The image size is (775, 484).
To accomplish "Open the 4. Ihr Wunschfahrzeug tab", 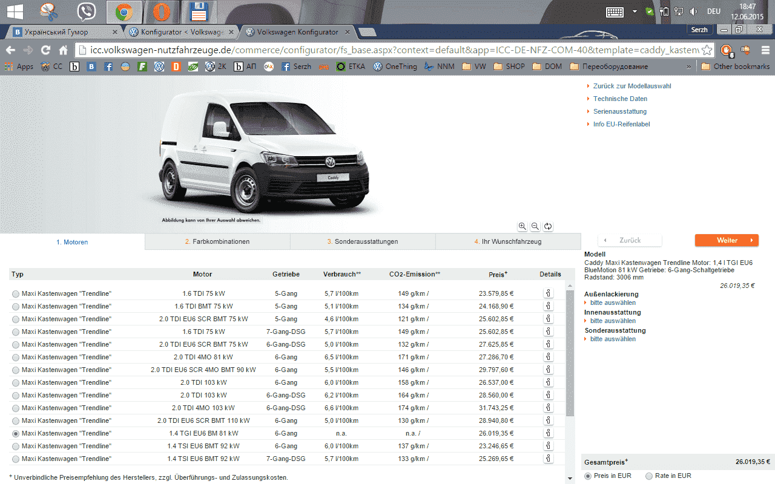I will [x=508, y=241].
